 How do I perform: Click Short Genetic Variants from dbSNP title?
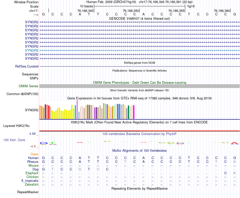tap(139, 90)
